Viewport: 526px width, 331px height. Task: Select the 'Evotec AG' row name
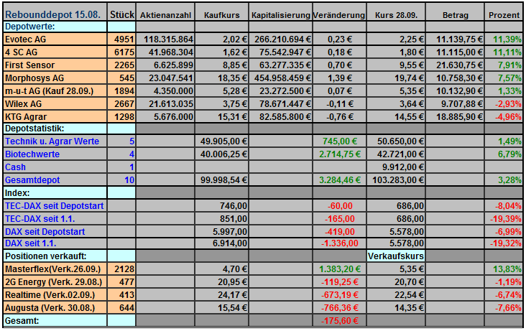(25, 39)
